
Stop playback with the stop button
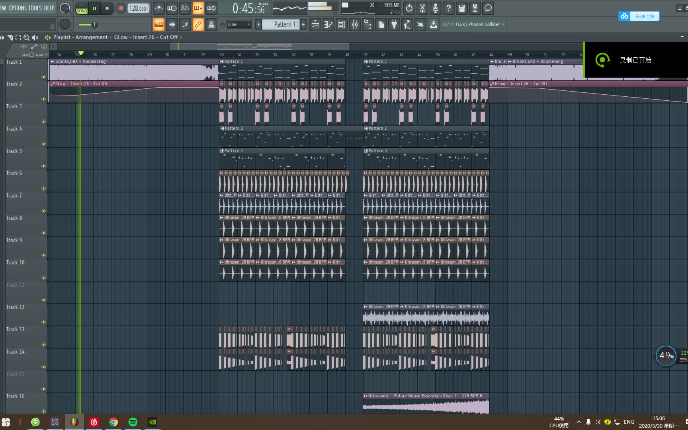(x=107, y=8)
